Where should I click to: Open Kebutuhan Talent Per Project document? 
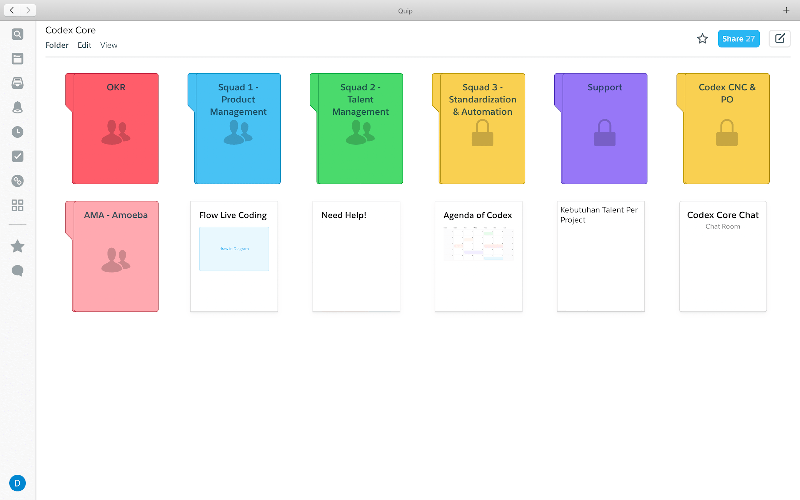point(601,256)
